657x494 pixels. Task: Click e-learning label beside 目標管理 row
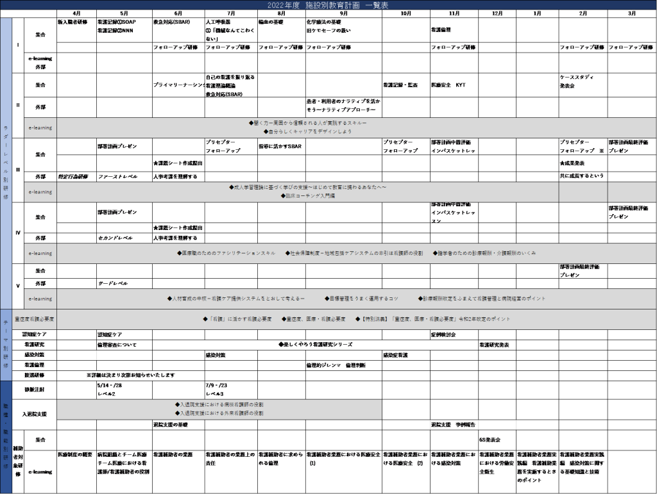(40, 299)
